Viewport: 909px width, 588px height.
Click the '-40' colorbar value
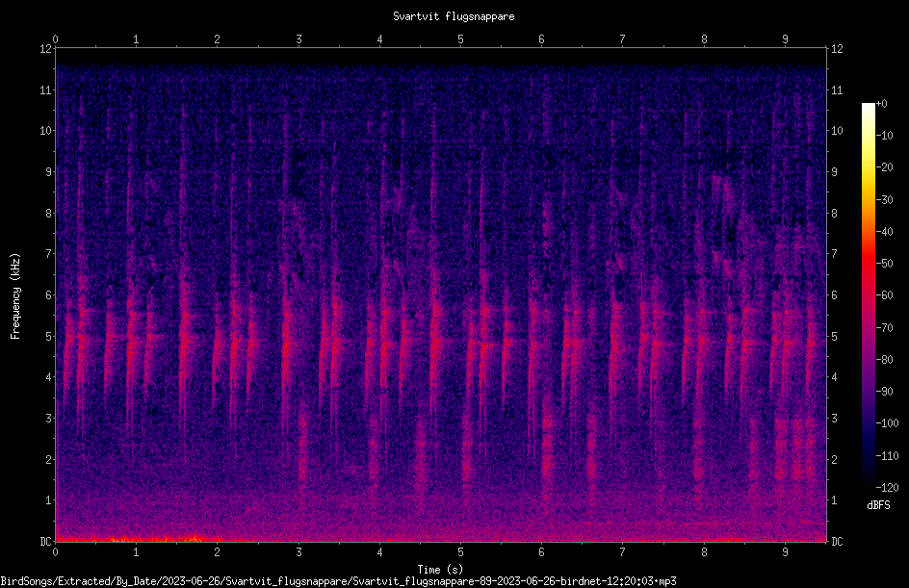[885, 232]
